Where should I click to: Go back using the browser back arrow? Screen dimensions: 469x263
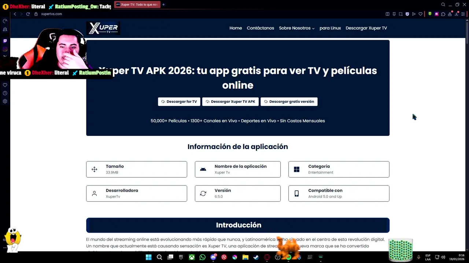pyautogui.click(x=15, y=14)
